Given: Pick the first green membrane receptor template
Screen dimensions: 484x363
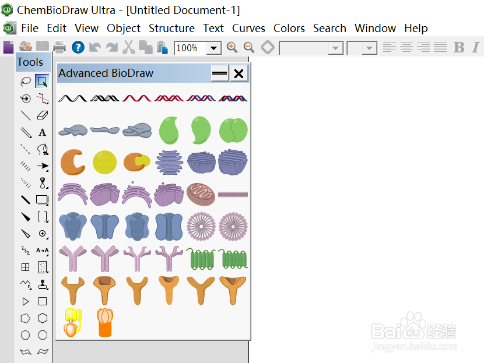Looking at the screenshot, I should pyautogui.click(x=201, y=259).
